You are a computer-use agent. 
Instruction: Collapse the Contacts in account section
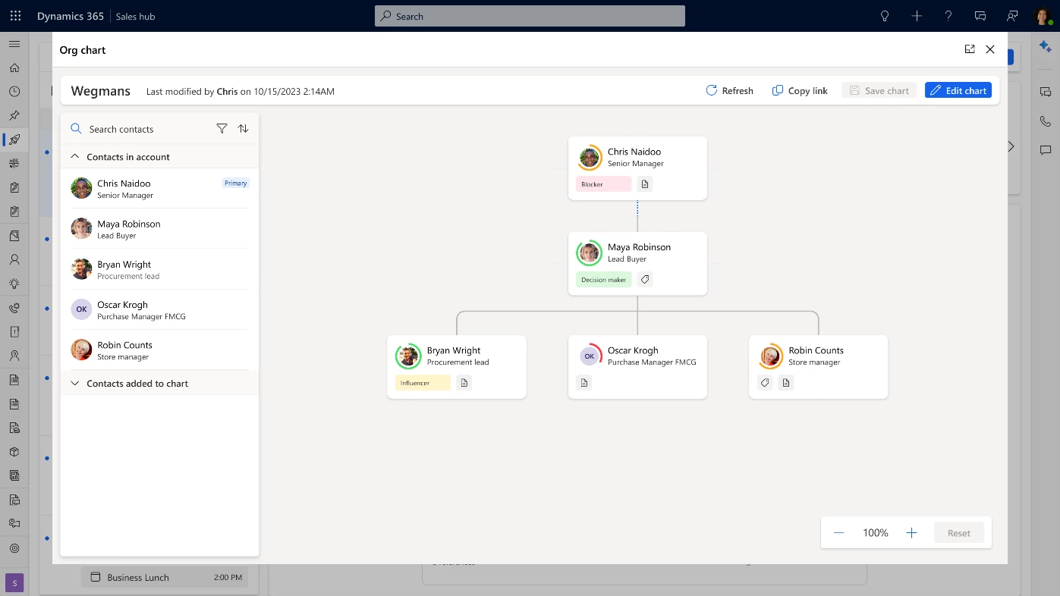tap(74, 156)
